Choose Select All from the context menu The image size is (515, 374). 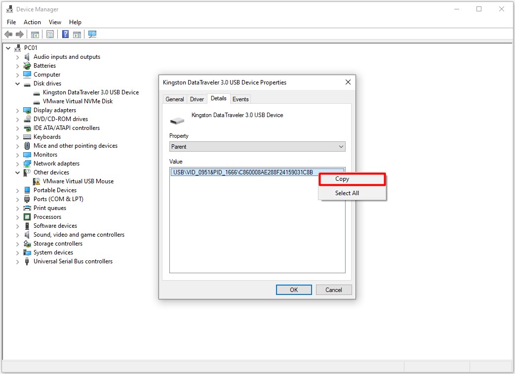click(352, 193)
